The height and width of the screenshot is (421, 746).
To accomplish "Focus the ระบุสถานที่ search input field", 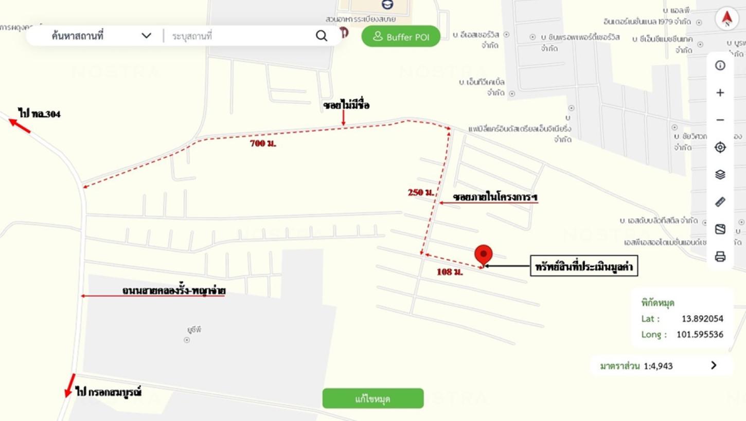I will click(239, 36).
